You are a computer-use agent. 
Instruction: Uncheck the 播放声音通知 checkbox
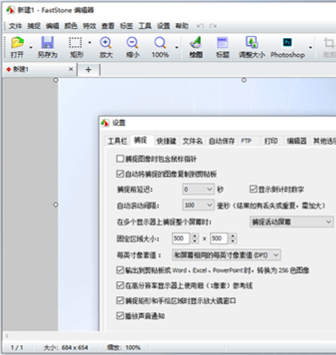click(120, 316)
